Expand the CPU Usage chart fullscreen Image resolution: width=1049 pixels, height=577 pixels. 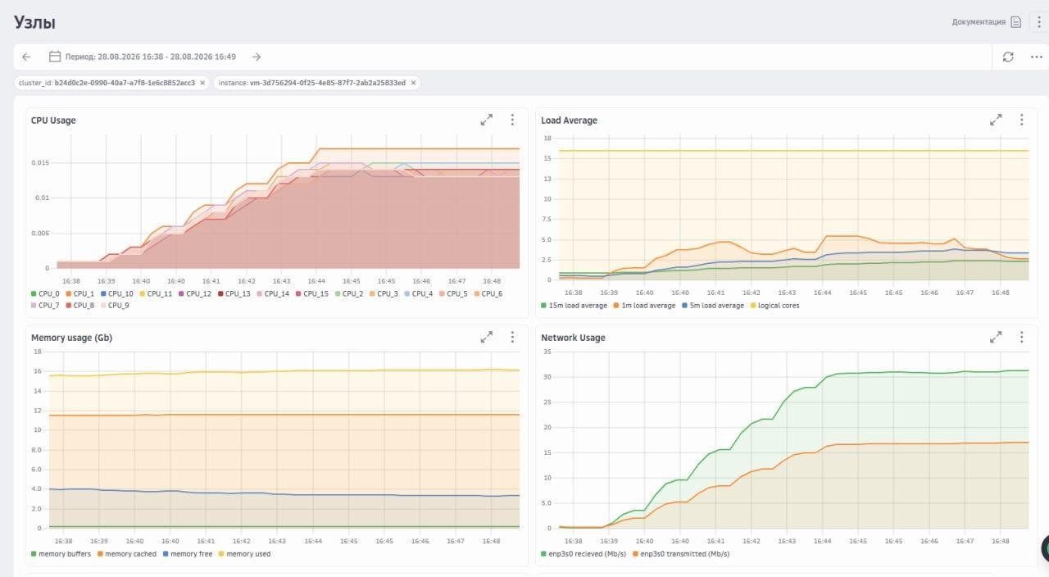point(487,120)
